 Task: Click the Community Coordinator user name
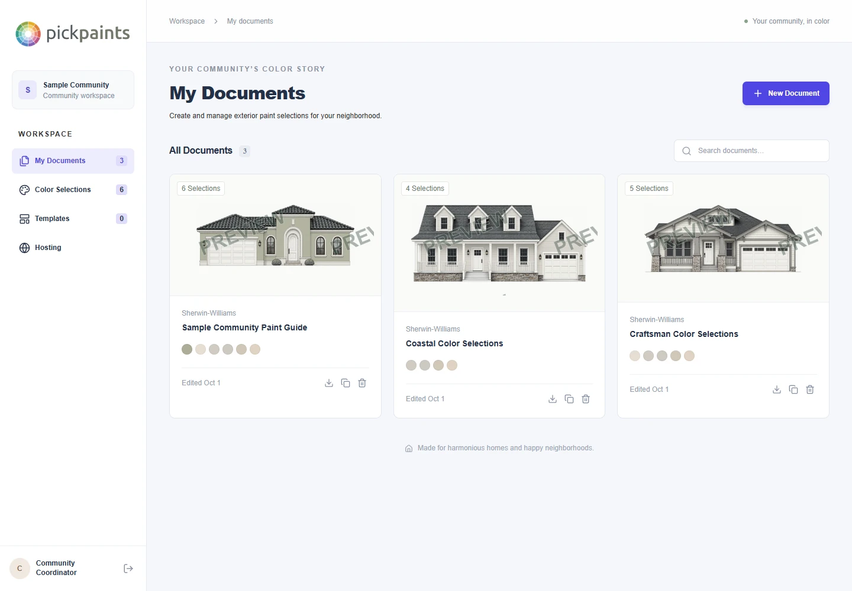[x=56, y=568]
